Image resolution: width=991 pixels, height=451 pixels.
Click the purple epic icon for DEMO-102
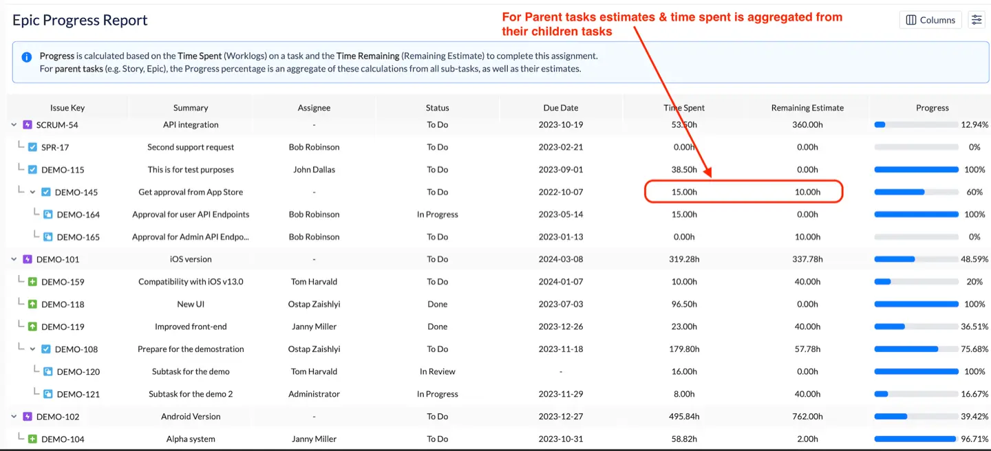[28, 417]
